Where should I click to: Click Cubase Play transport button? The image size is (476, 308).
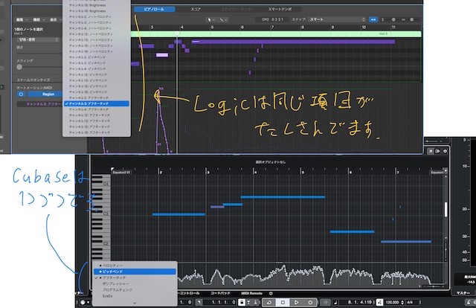coord(296,302)
